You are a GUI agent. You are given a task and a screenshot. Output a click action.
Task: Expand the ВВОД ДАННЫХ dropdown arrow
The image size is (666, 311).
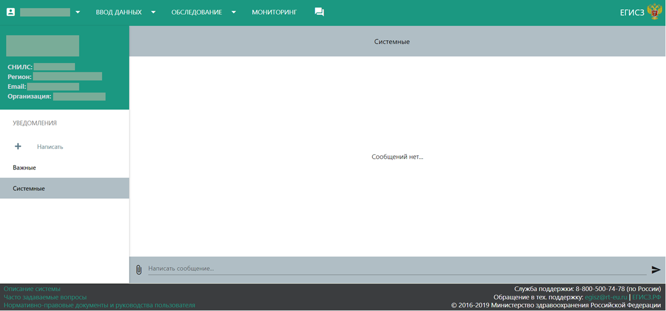(x=153, y=12)
